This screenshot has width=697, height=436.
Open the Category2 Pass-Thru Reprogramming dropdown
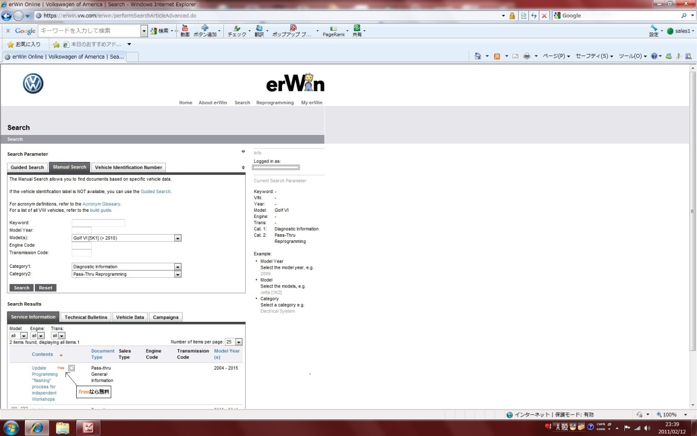(x=178, y=274)
